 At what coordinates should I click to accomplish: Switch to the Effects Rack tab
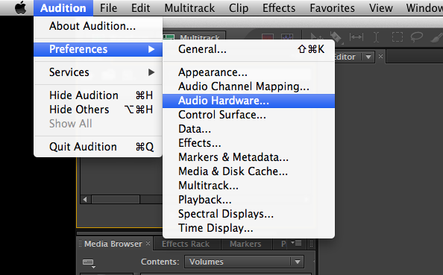pyautogui.click(x=186, y=244)
